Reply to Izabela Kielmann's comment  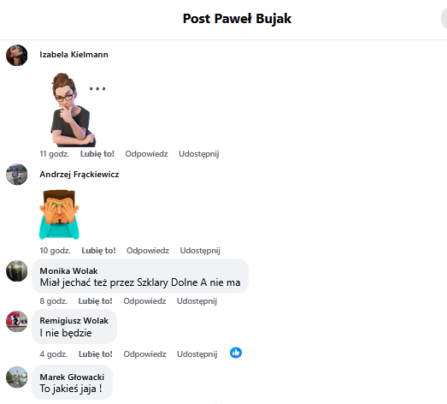146,154
